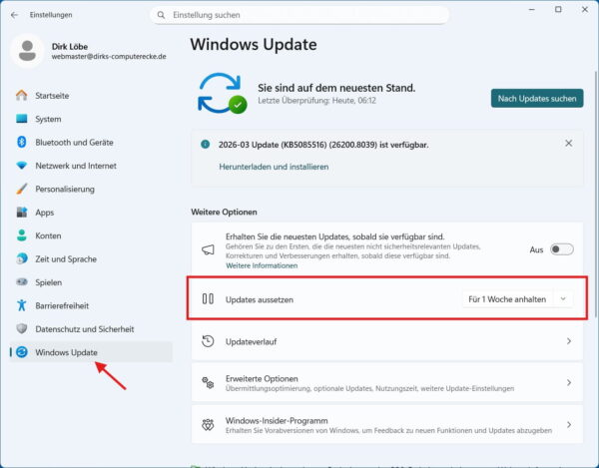Click the info icon beside KB5085516 update
Screen dimensions: 599x468
click(x=205, y=145)
